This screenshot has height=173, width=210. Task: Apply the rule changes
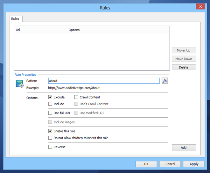click(194, 164)
